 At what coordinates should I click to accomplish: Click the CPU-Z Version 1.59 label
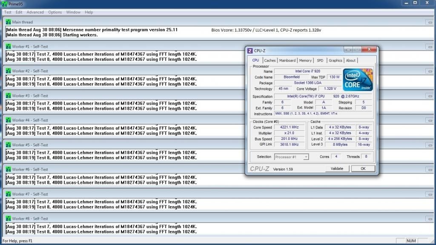point(283,169)
